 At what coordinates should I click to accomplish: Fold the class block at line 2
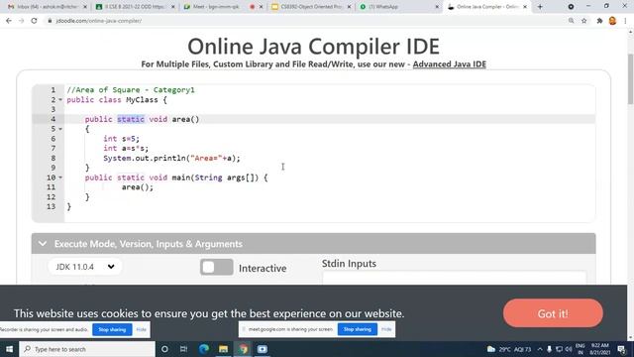[x=60, y=99]
